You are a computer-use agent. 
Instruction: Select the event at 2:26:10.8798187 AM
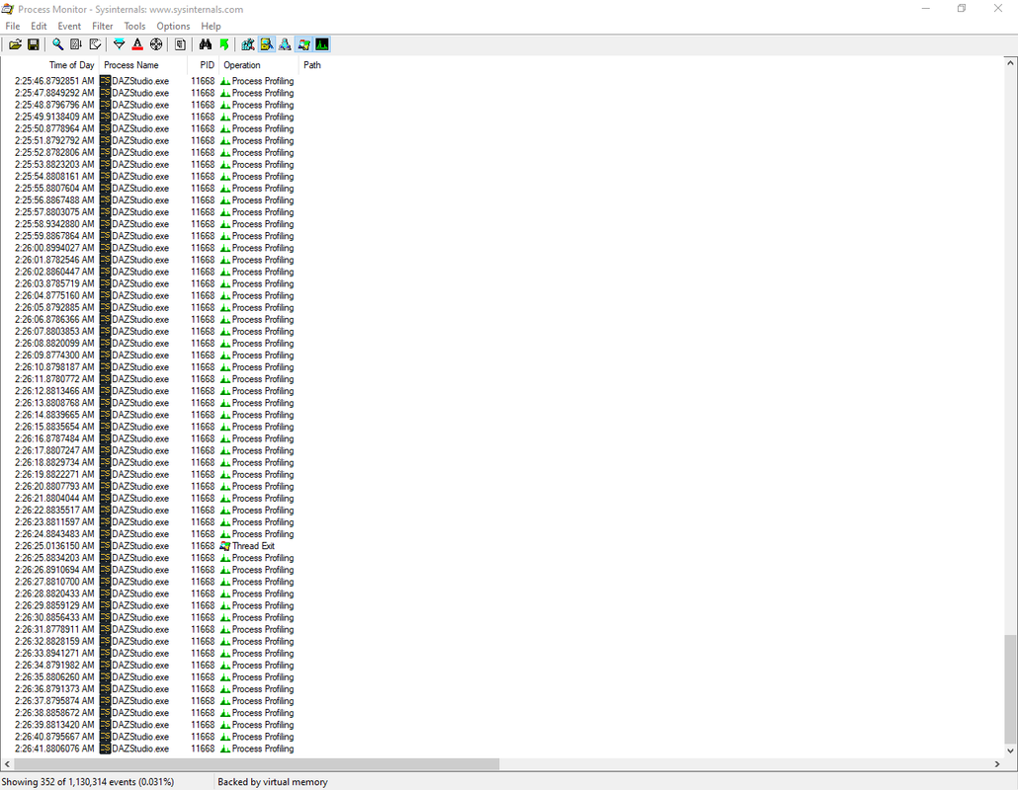click(502, 367)
